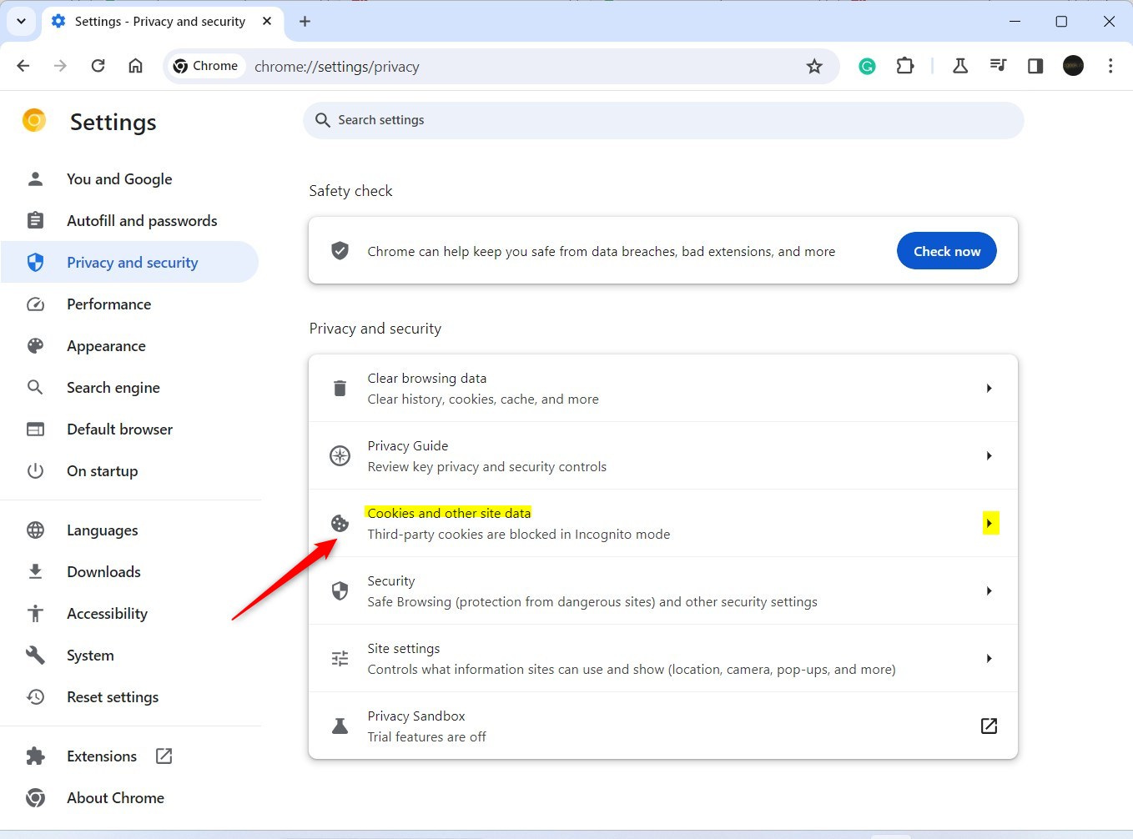Show the side panel icon
The height and width of the screenshot is (839, 1133).
(1035, 66)
